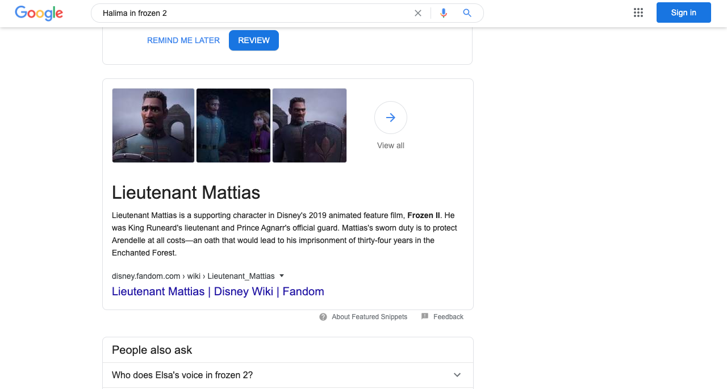This screenshot has height=389, width=727.
Task: Click the About Featured Snippets link text
Action: point(369,317)
